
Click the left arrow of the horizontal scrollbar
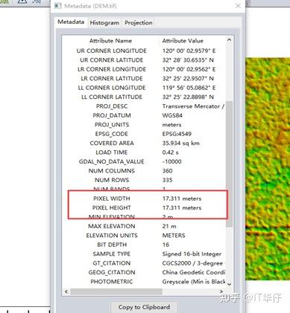(x=66, y=291)
